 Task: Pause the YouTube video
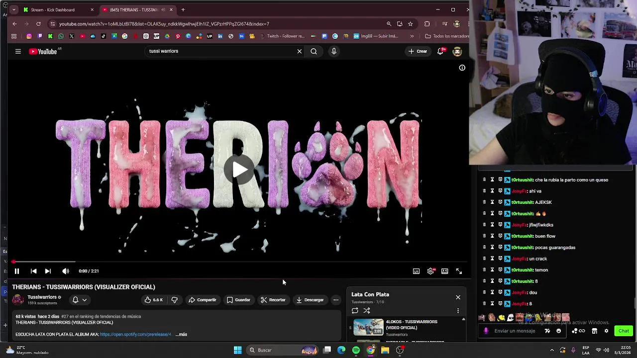point(16,271)
